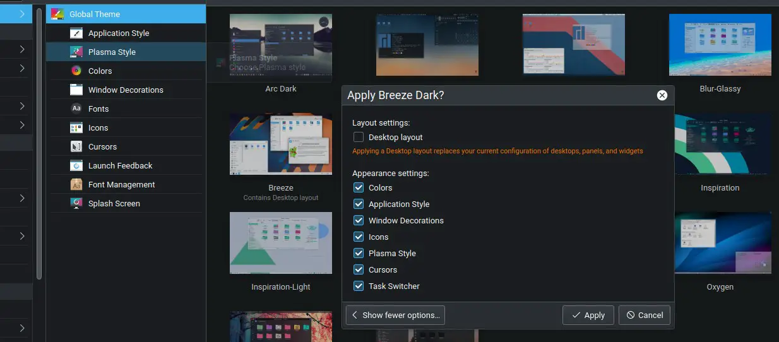Image resolution: width=779 pixels, height=342 pixels.
Task: Uncheck the Icons appearance checkbox
Action: pyautogui.click(x=359, y=237)
